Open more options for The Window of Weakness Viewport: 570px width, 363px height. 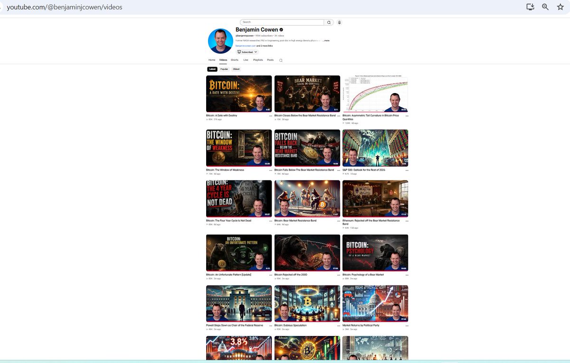(271, 170)
